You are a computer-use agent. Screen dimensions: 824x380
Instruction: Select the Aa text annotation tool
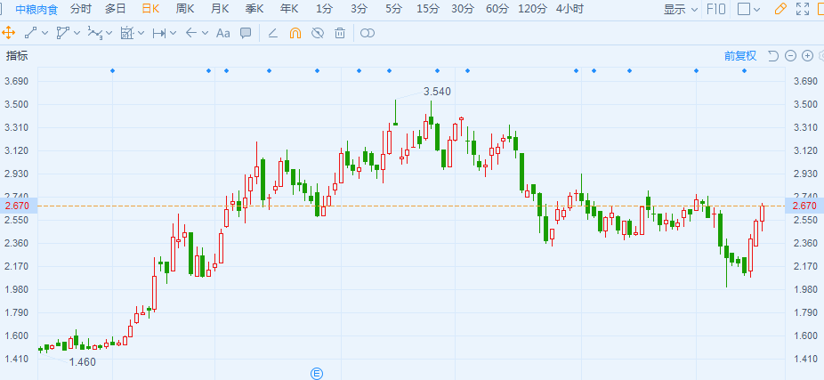tap(223, 33)
